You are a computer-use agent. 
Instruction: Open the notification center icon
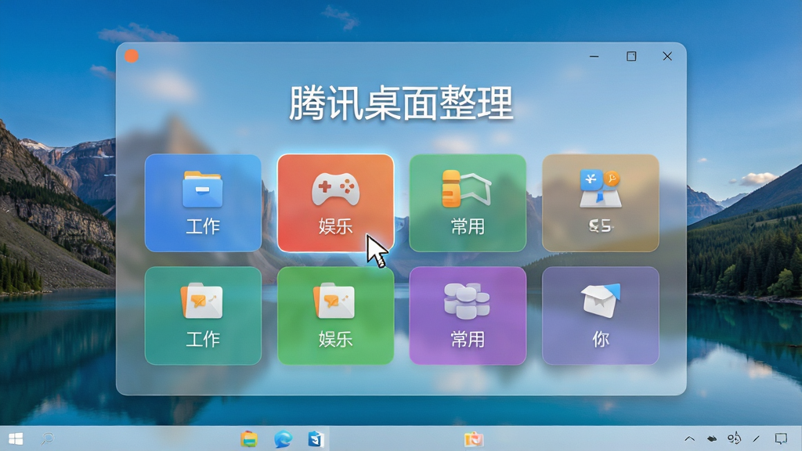coord(781,438)
